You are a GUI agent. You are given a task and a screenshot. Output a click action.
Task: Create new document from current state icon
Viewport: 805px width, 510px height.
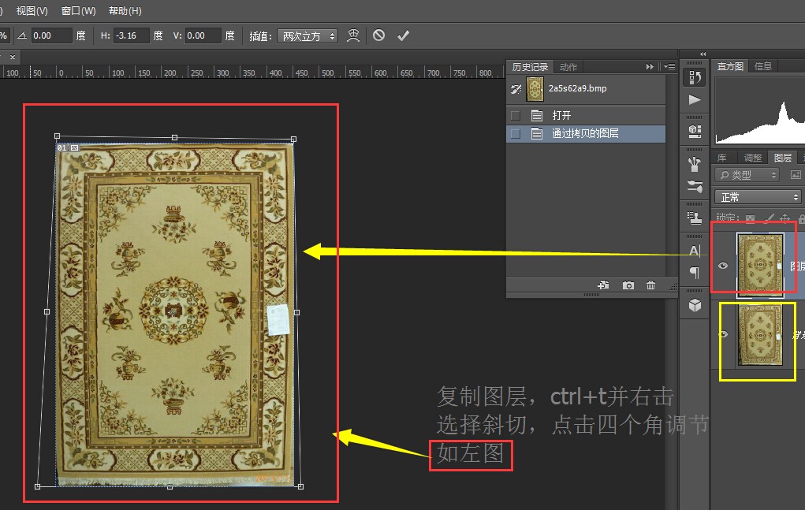[x=604, y=285]
